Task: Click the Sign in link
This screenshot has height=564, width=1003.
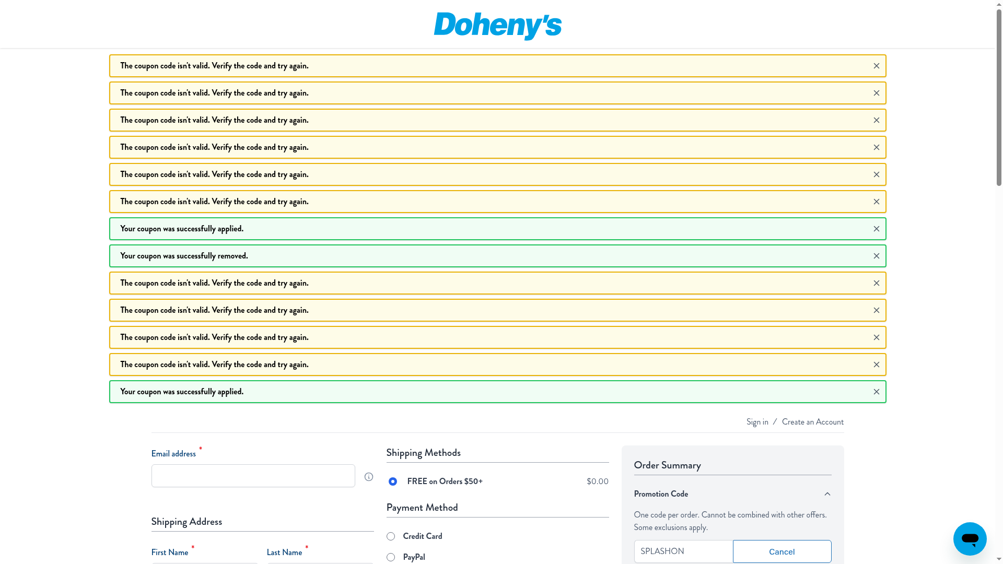Action: (x=757, y=422)
